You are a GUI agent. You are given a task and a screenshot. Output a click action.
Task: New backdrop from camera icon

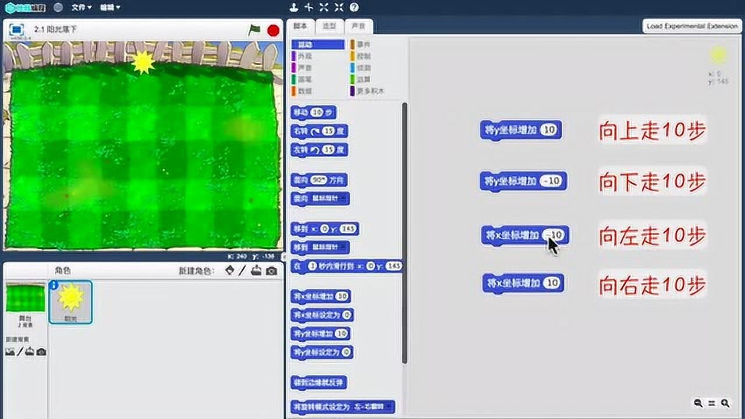[x=41, y=351]
